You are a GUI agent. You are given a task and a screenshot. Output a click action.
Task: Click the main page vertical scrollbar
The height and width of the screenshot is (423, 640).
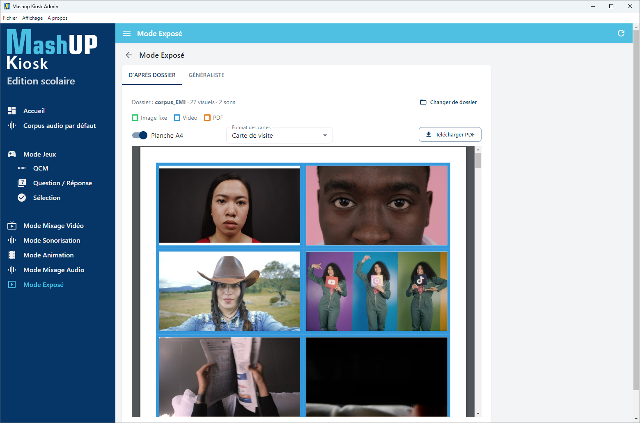[x=636, y=210]
